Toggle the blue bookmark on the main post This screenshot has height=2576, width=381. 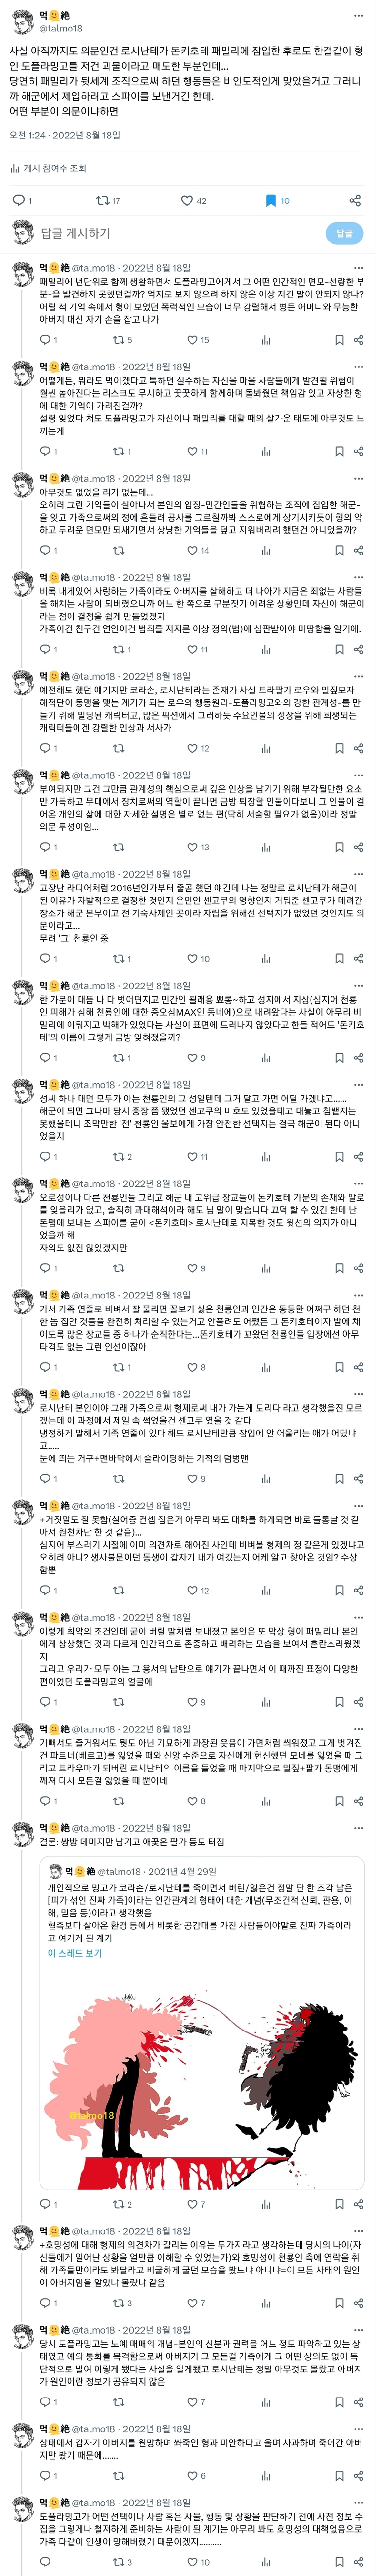point(271,201)
